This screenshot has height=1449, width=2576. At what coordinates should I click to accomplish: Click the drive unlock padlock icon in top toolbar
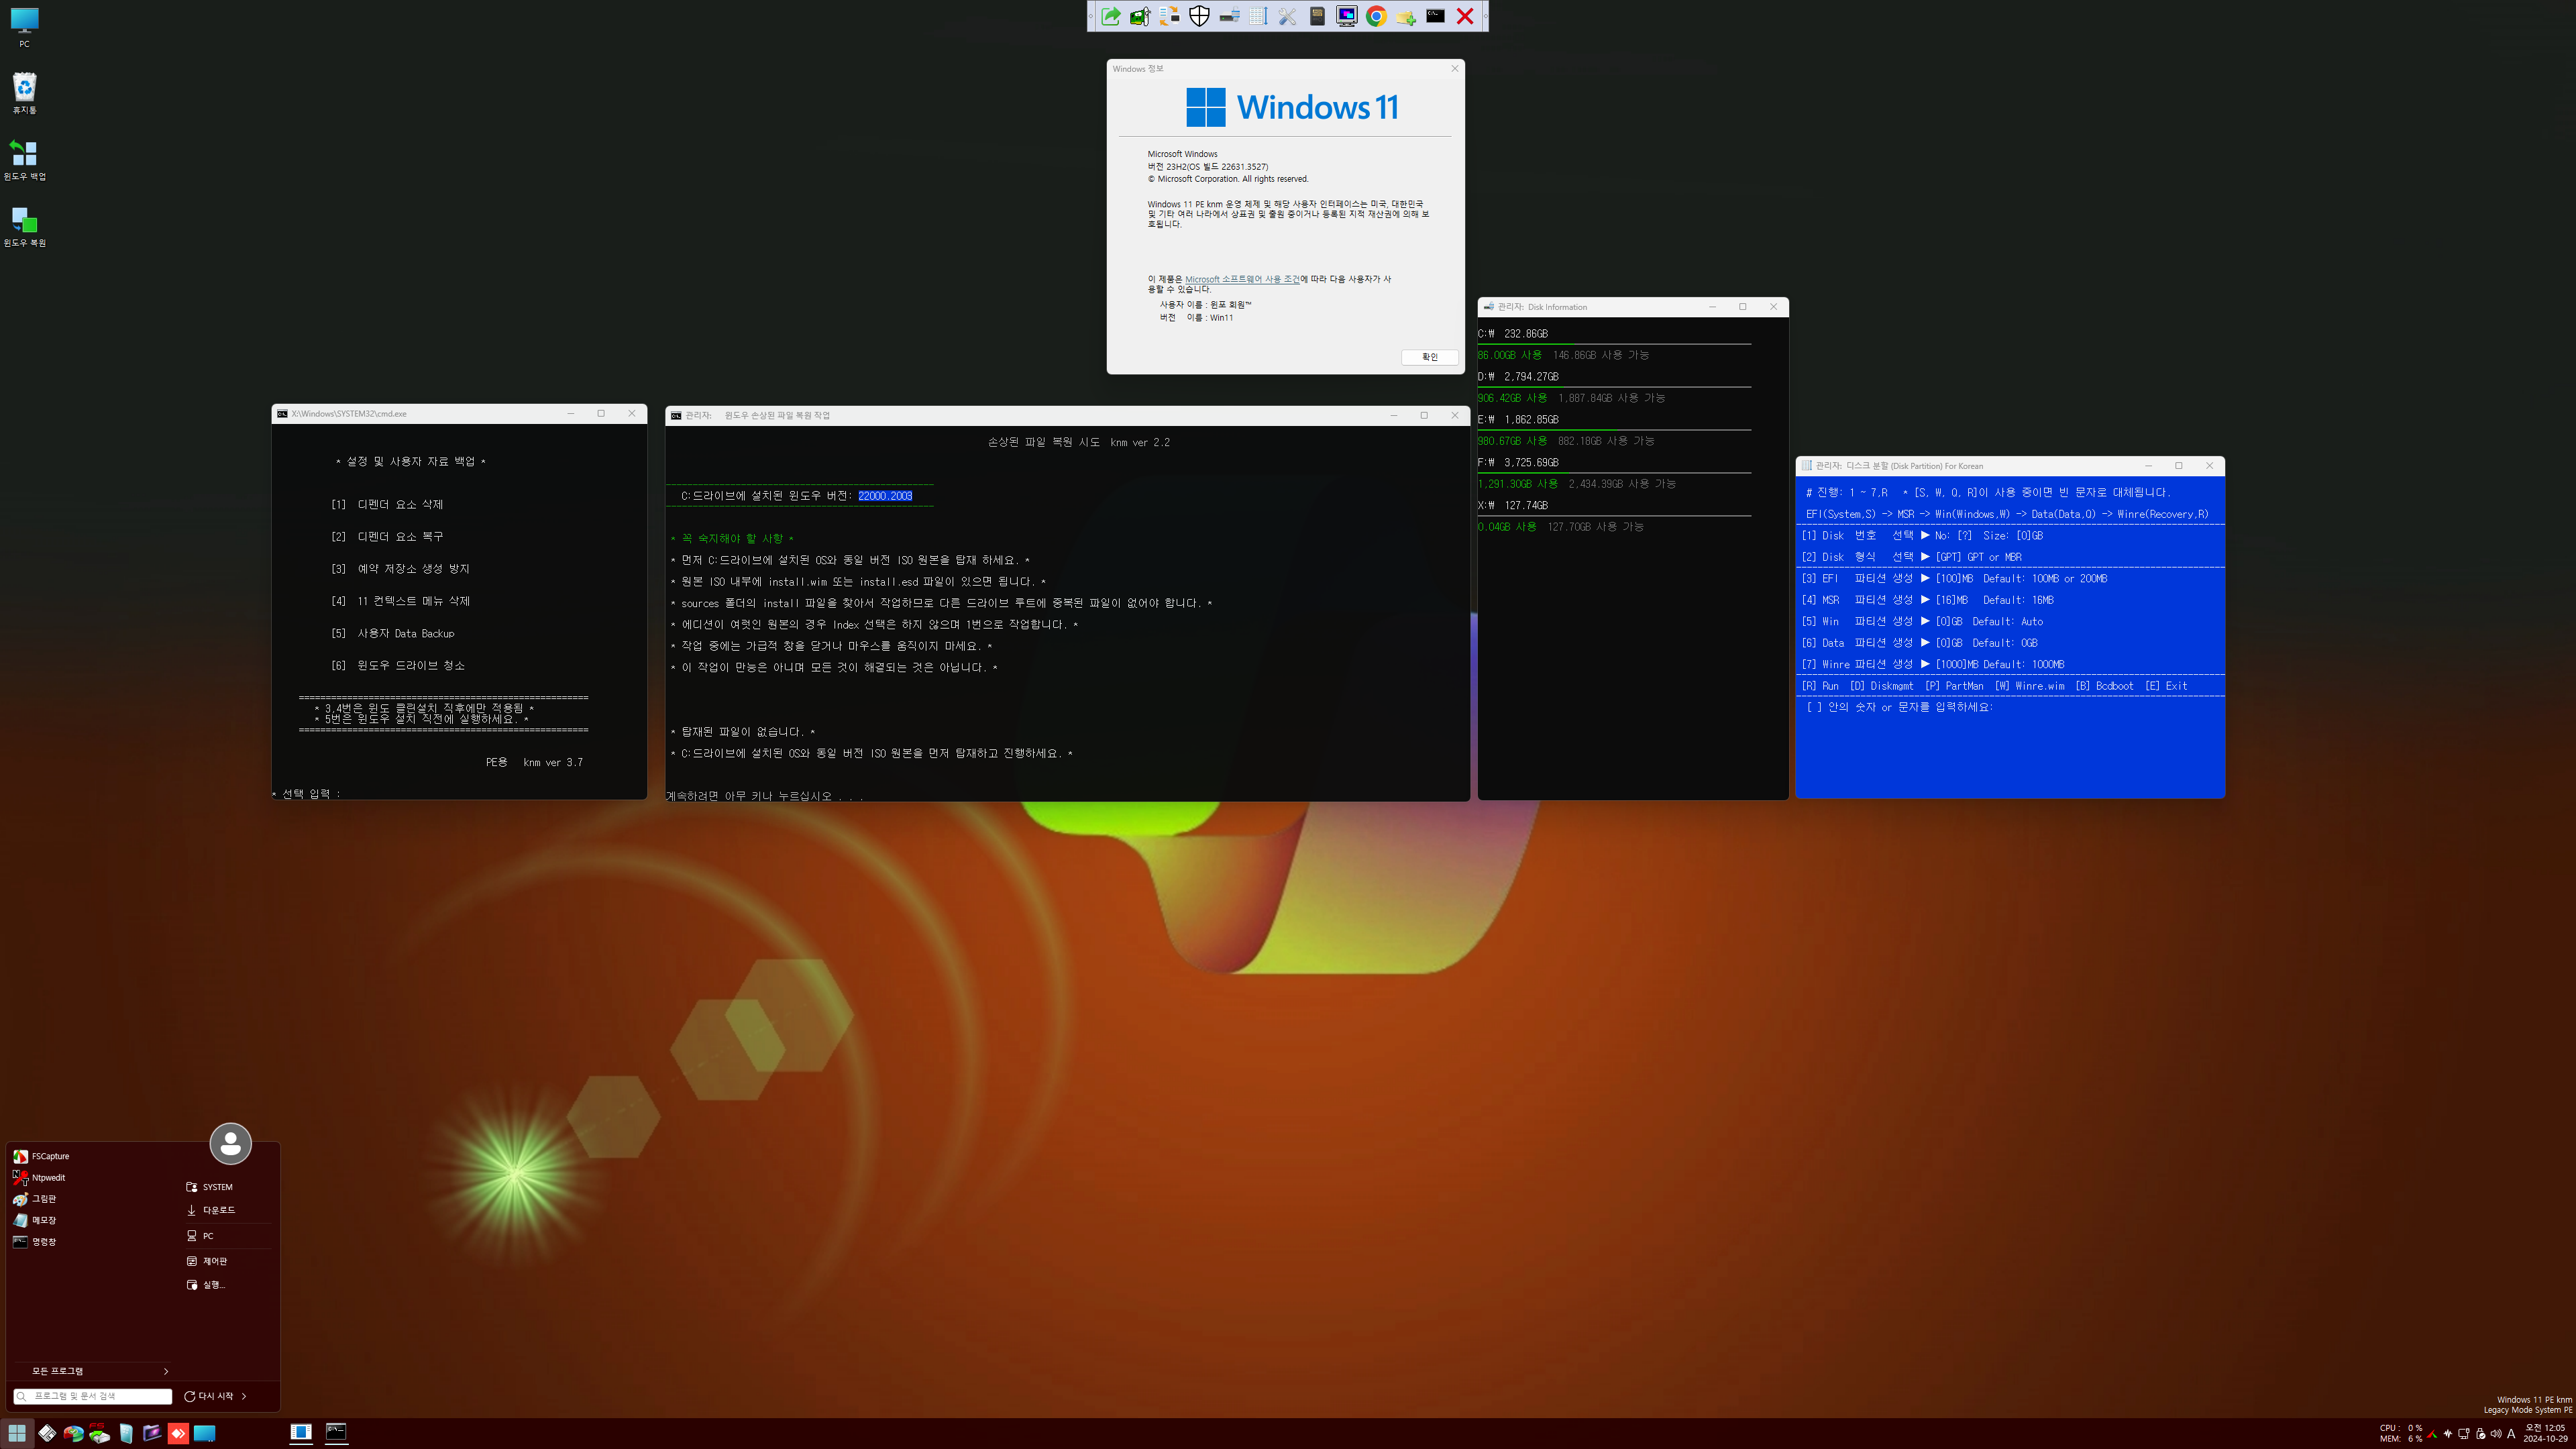click(x=1229, y=16)
